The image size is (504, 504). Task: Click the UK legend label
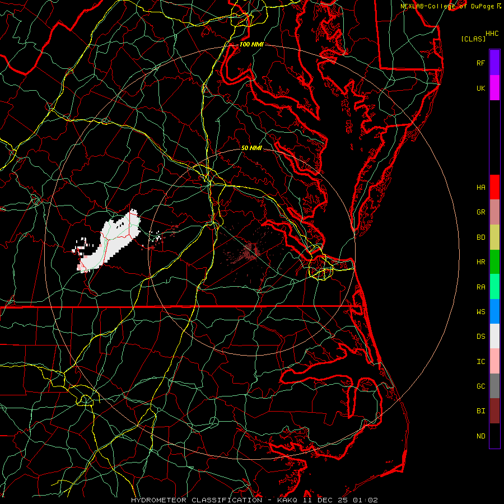tap(480, 88)
